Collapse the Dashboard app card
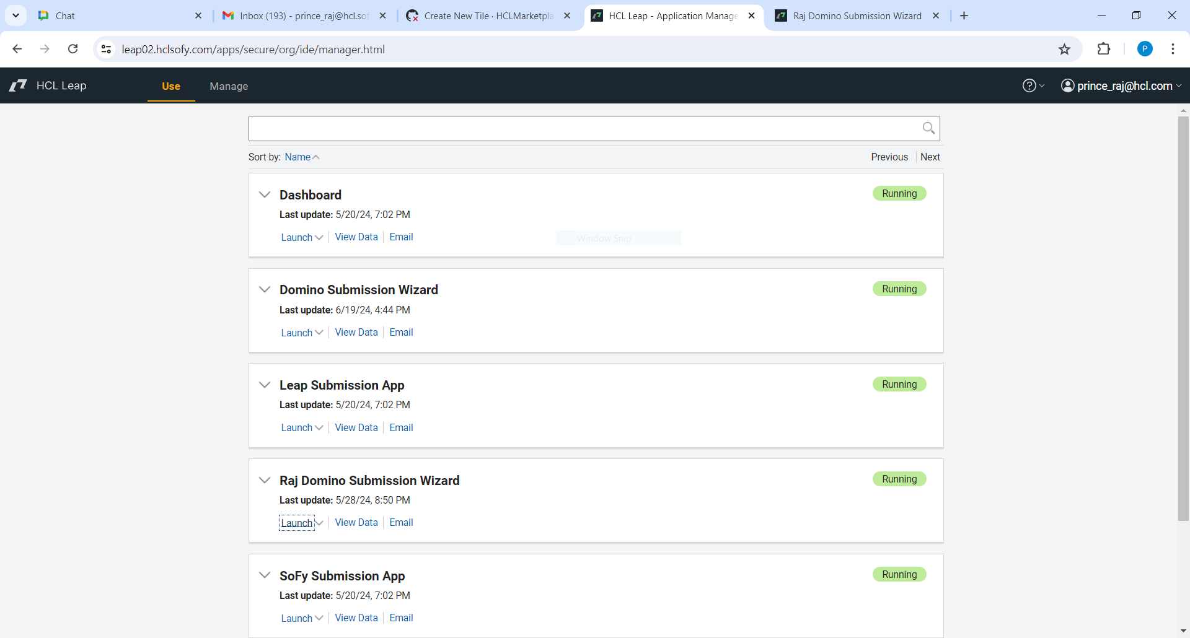 coord(265,194)
